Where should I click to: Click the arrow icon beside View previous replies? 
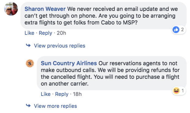point(28,46)
